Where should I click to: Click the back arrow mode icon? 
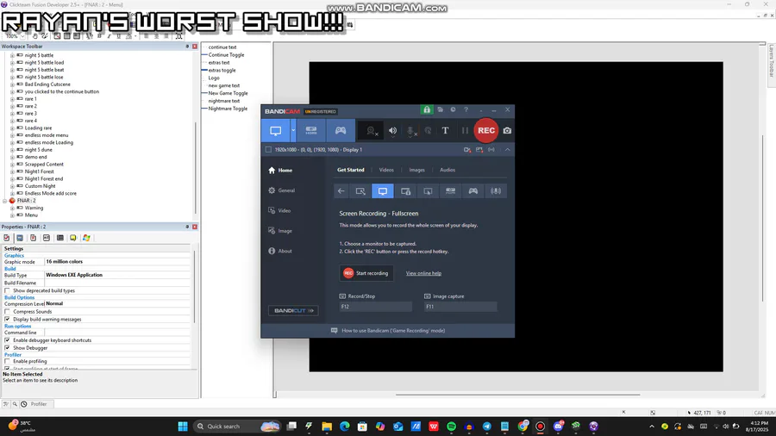click(x=341, y=190)
